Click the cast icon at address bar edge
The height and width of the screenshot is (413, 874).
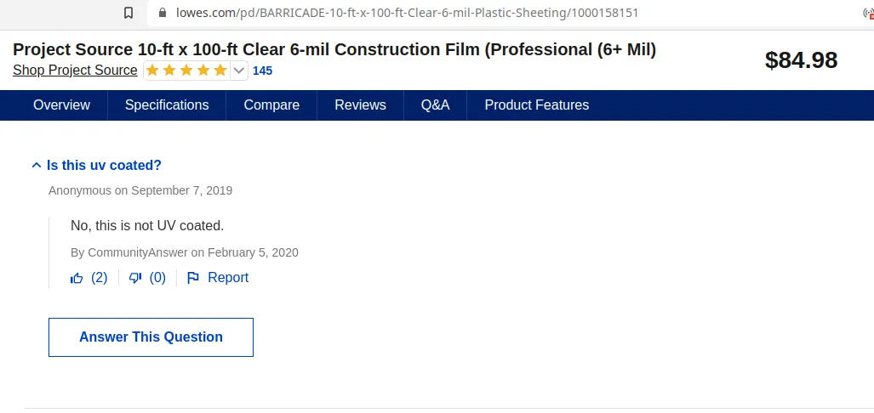coord(868,12)
